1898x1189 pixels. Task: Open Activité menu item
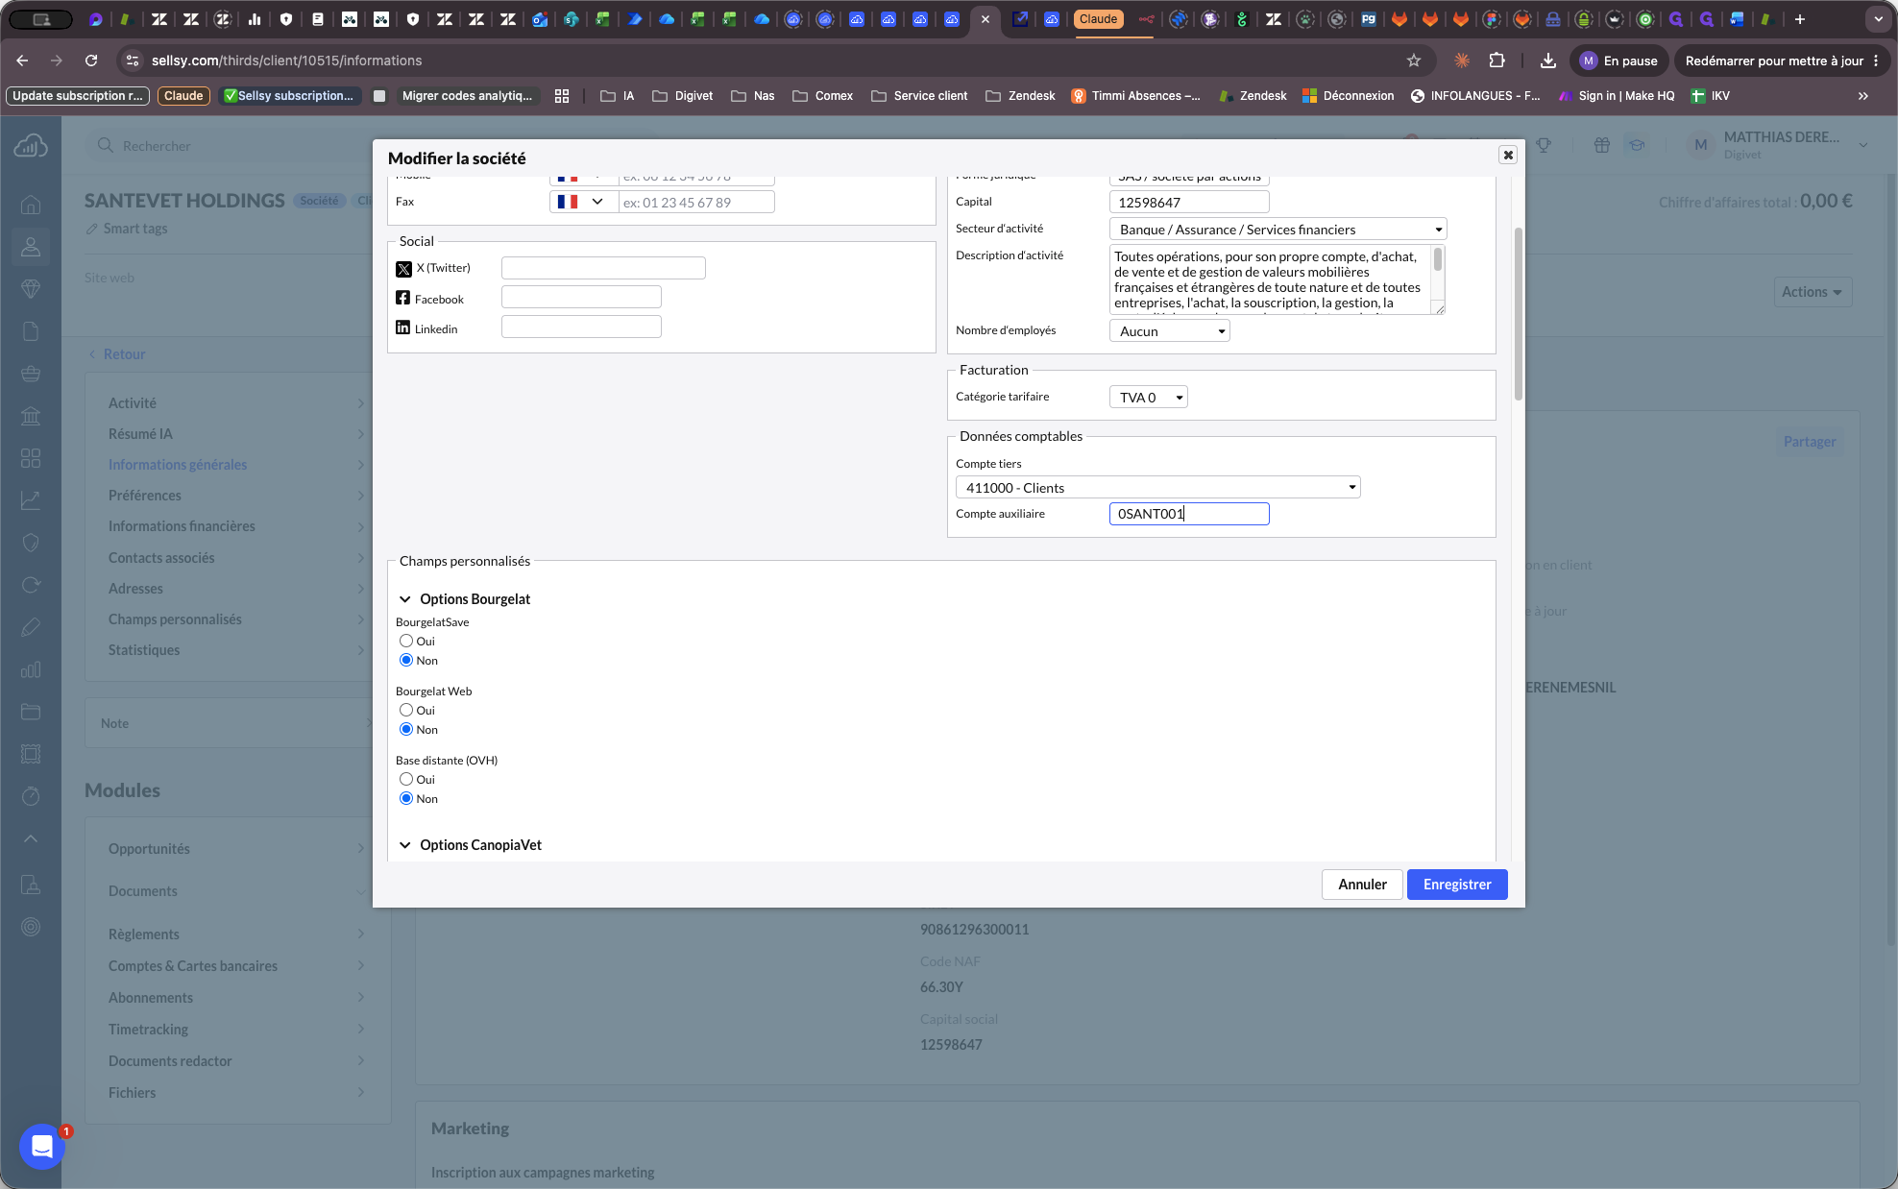[x=236, y=403]
